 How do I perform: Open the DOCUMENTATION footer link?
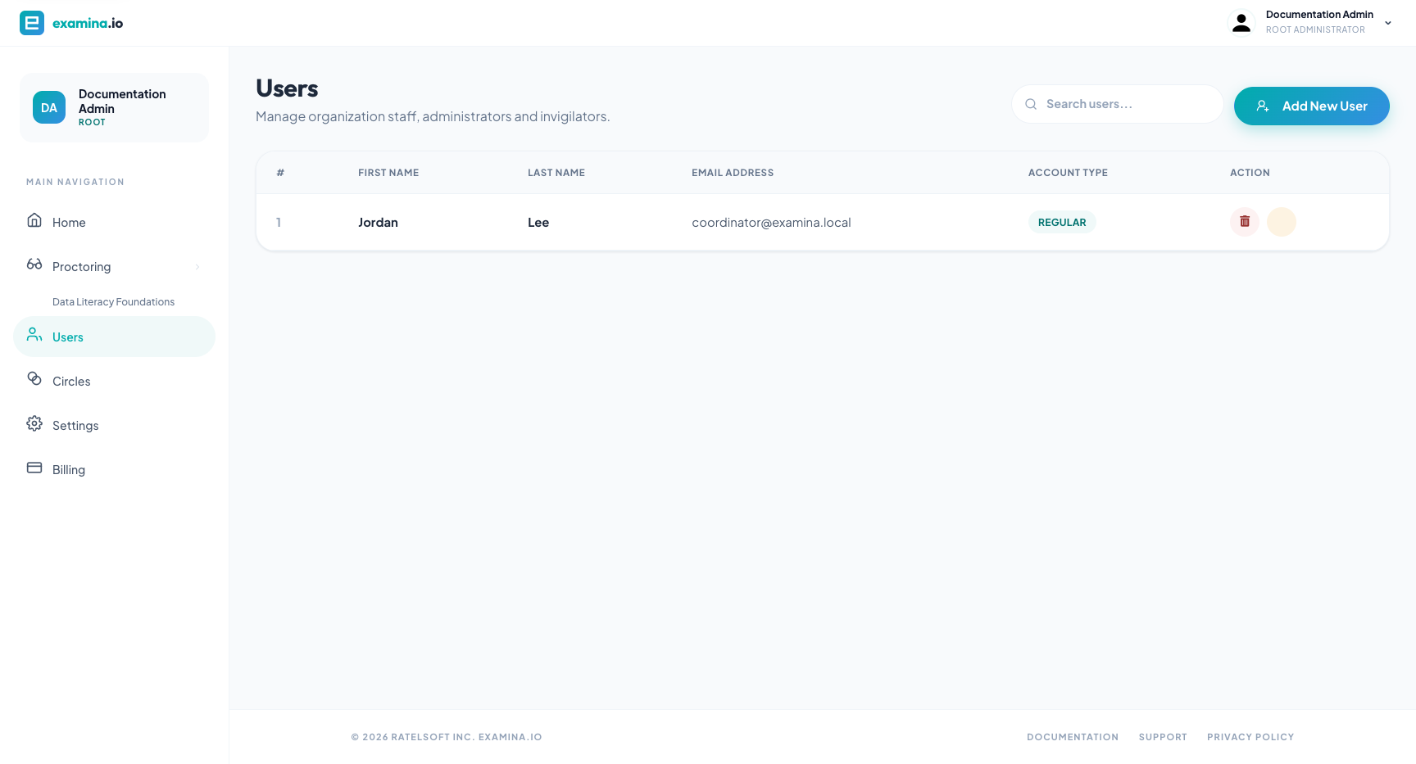point(1073,737)
